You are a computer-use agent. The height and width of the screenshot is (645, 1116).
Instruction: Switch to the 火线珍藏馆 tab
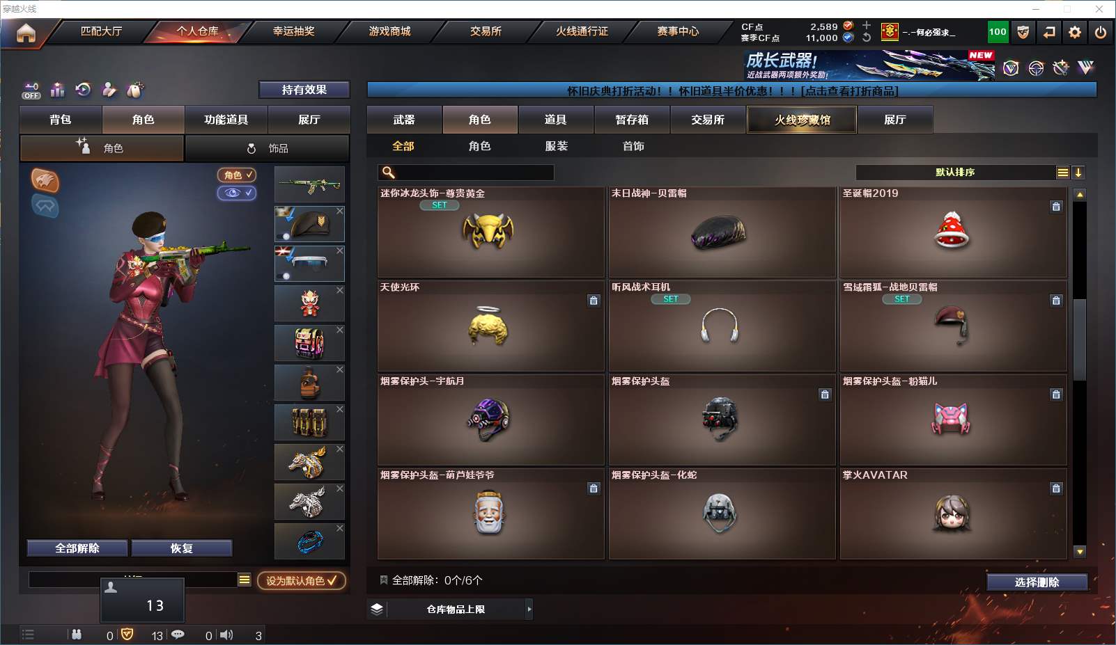point(803,120)
